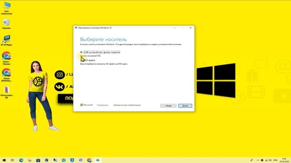
Task: Open the Поддержка (Support) link
Action: (x=102, y=105)
